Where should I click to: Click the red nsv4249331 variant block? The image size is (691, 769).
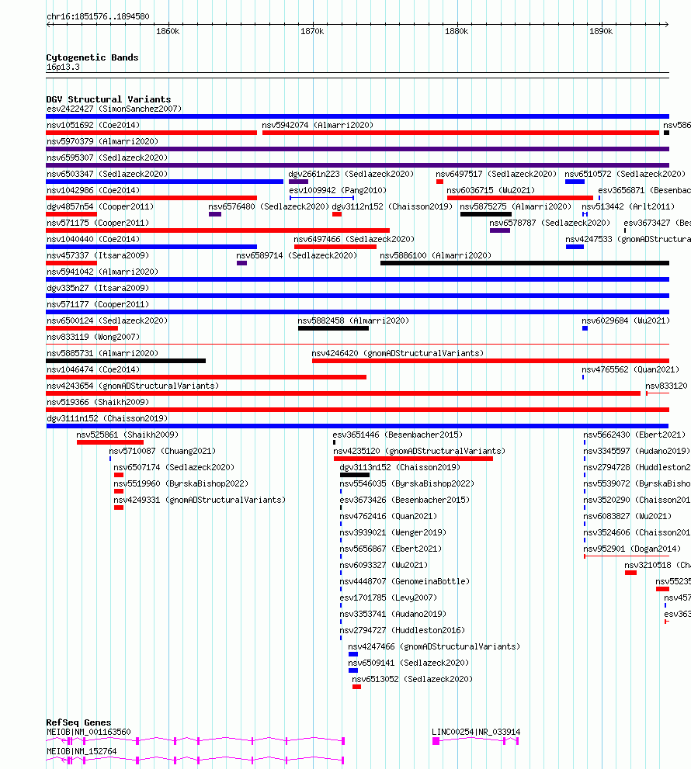point(118,507)
